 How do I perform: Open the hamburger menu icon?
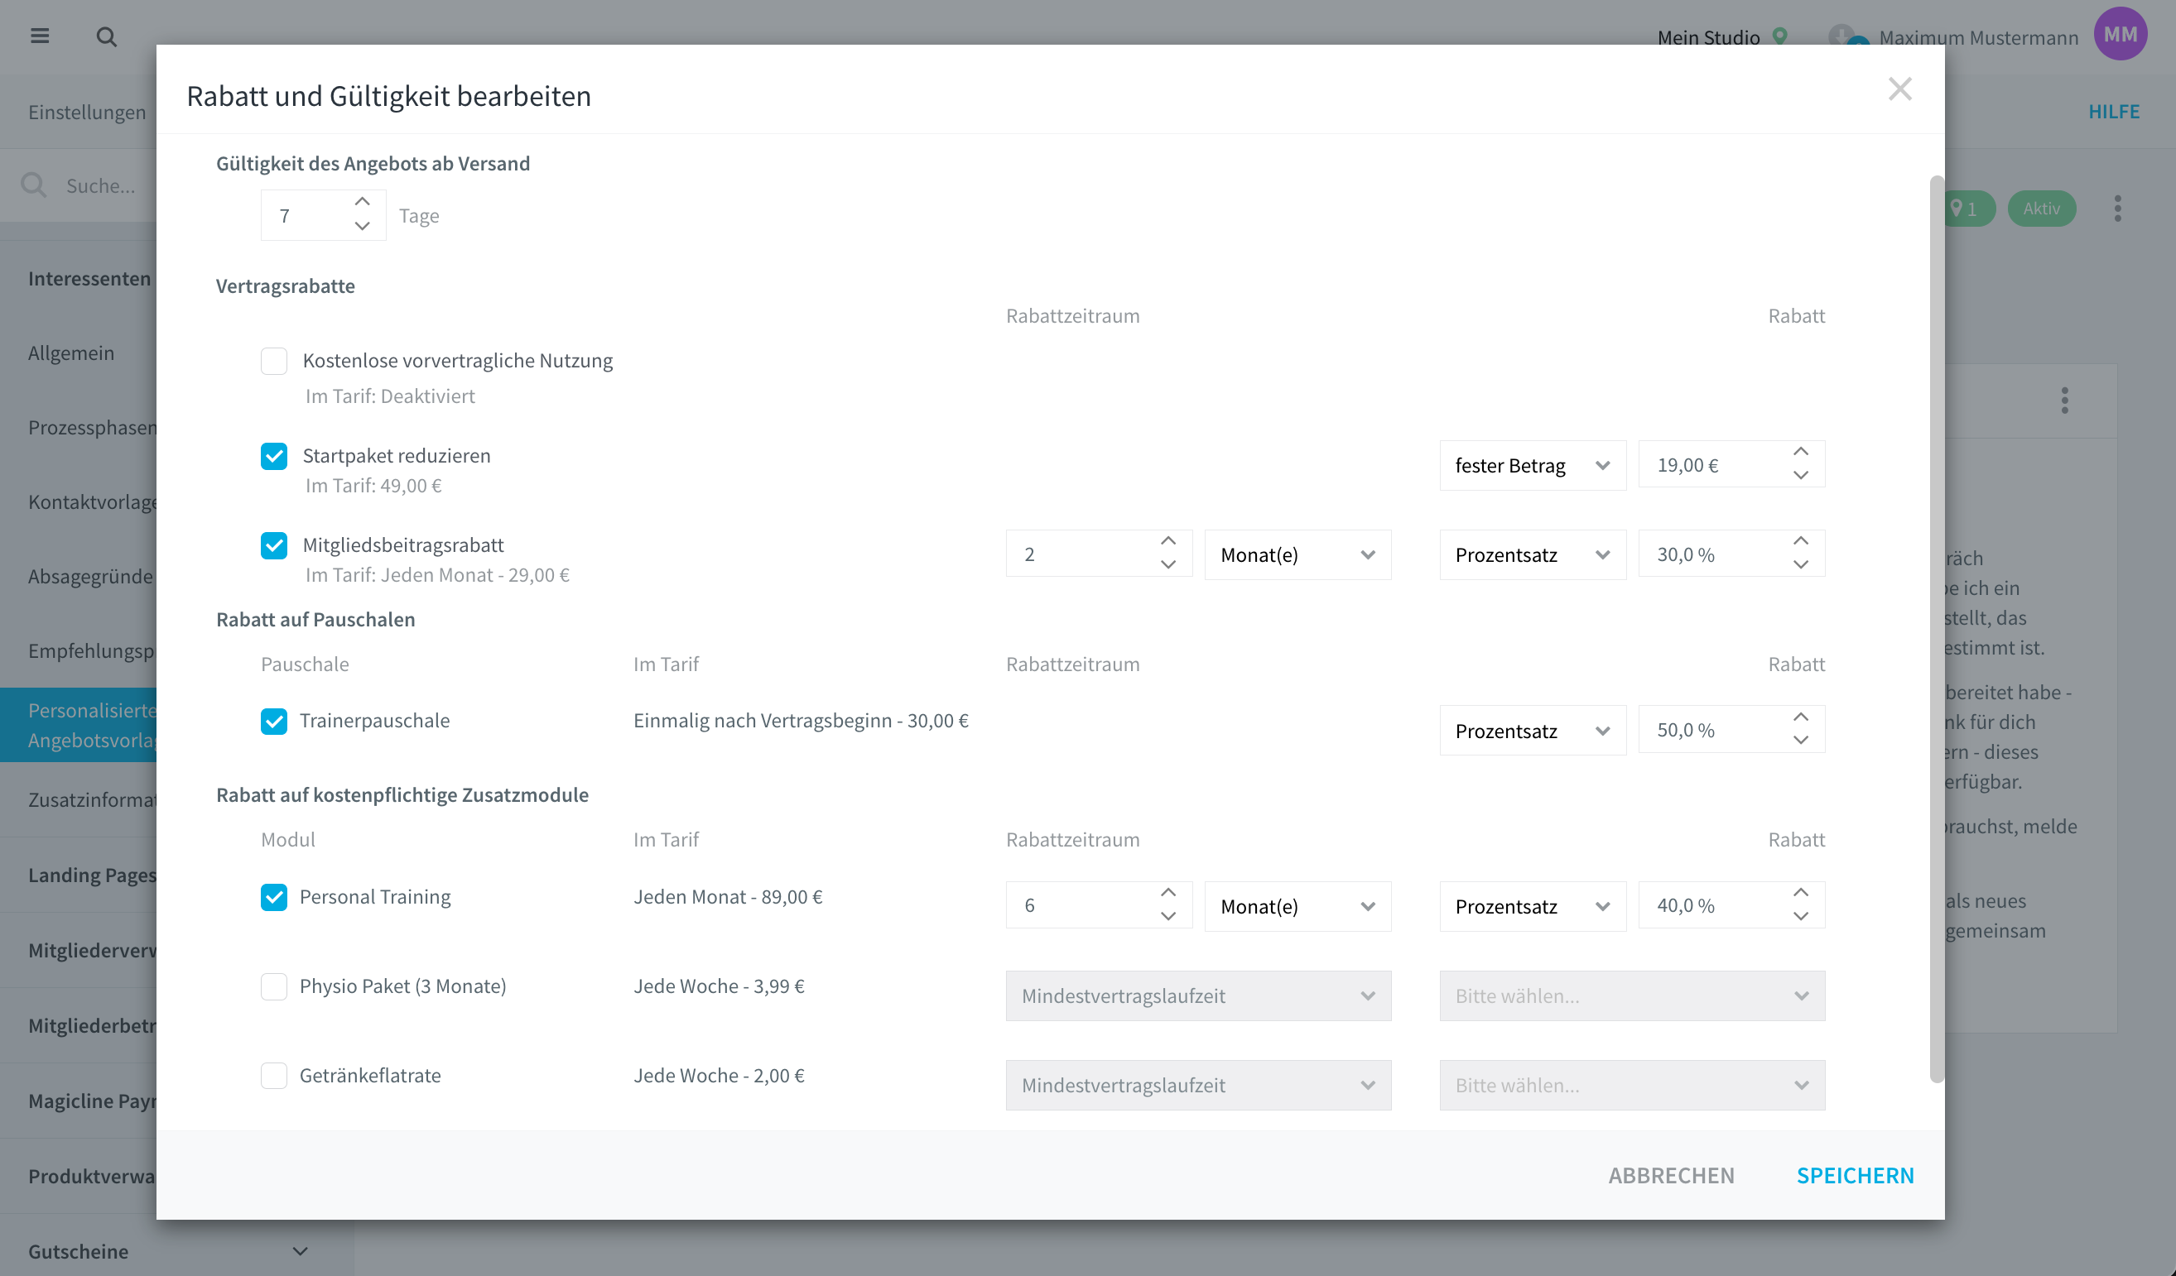pyautogui.click(x=40, y=36)
